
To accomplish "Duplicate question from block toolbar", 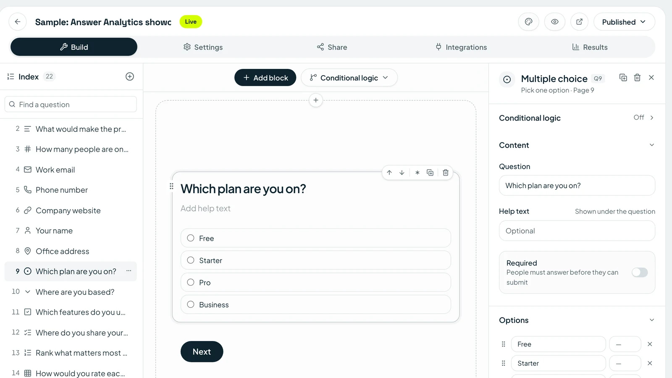I will pyautogui.click(x=430, y=173).
